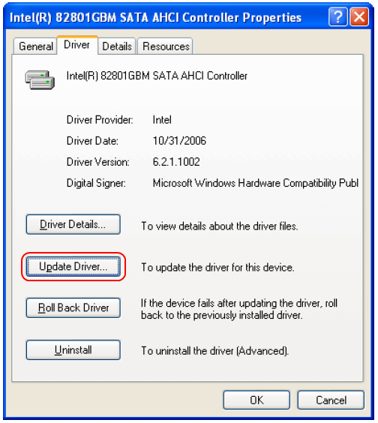
Task: Click the dialog title bar text
Action: (155, 18)
